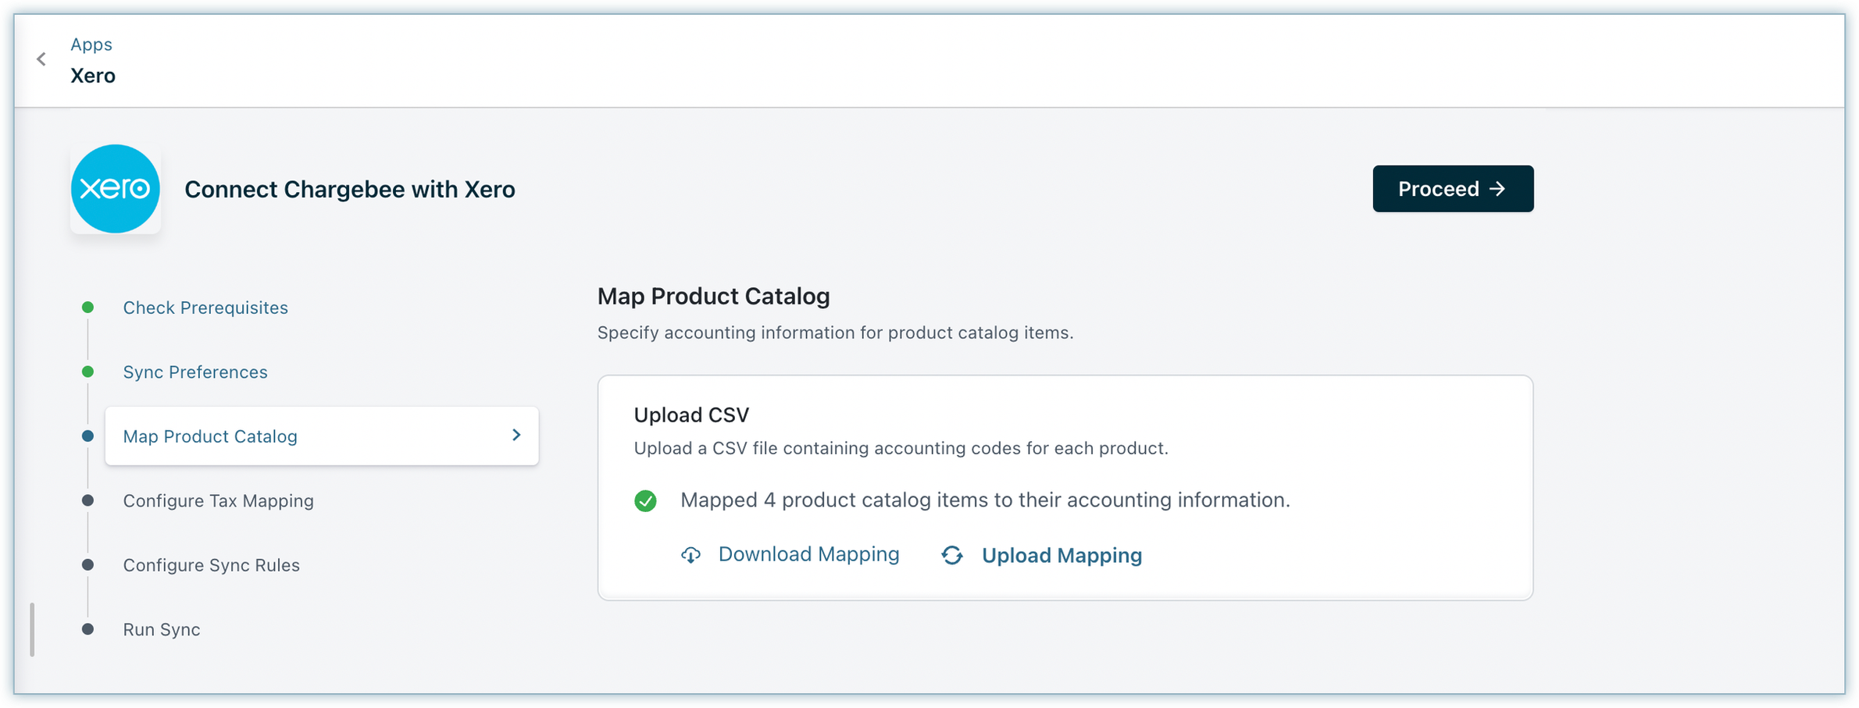
Task: Click the cloud download icon
Action: click(x=690, y=555)
